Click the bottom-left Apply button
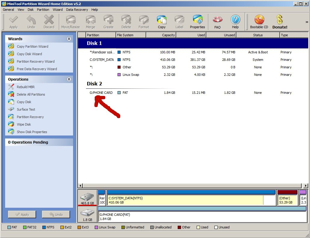The image size is (310, 238). [x=22, y=214]
